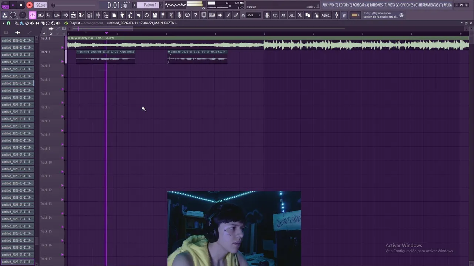Open the Channel rack step sequencer icon

(x=90, y=15)
